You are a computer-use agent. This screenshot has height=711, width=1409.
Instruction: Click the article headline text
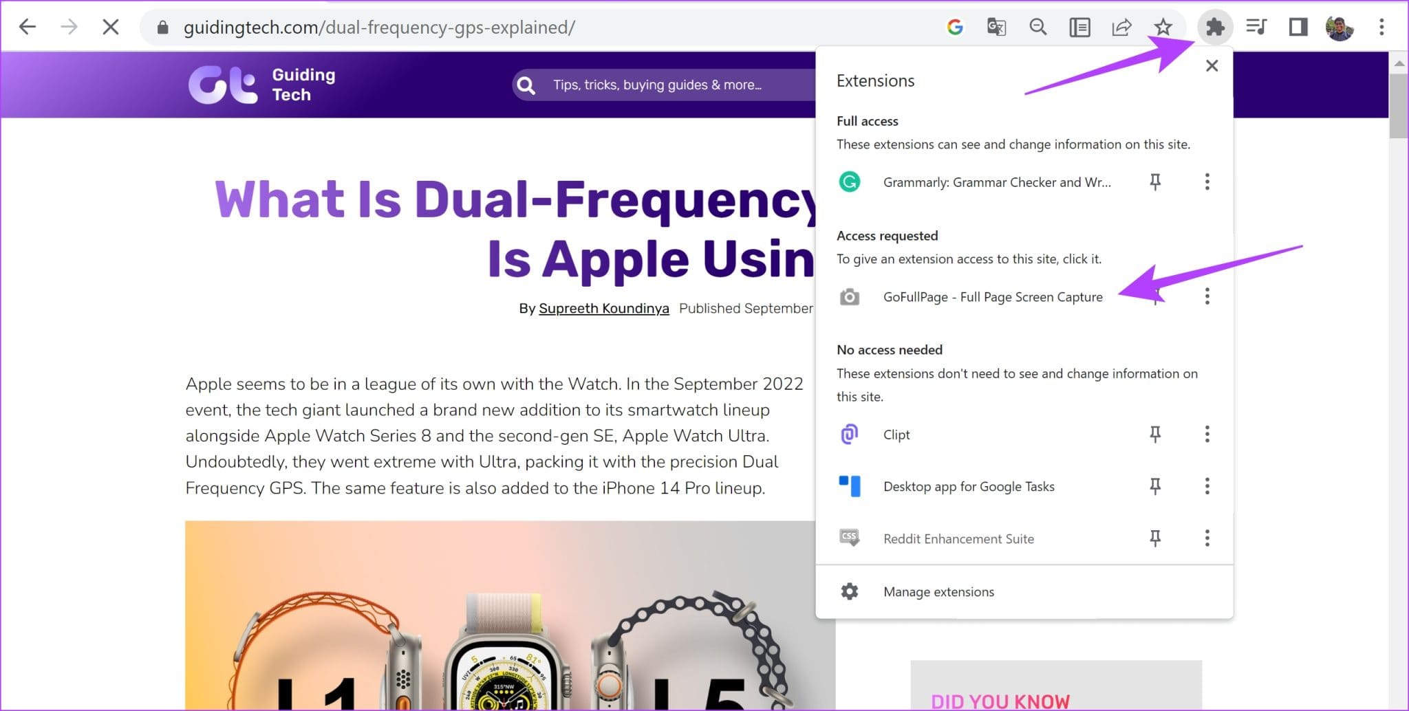point(516,229)
